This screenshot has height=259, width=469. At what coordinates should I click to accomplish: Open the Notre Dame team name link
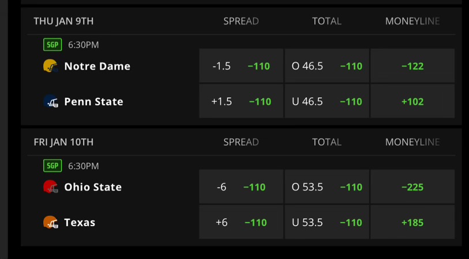(x=97, y=66)
